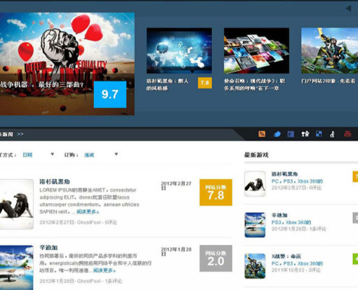Click X战警 game thumbnail in sidebar

click(255, 266)
